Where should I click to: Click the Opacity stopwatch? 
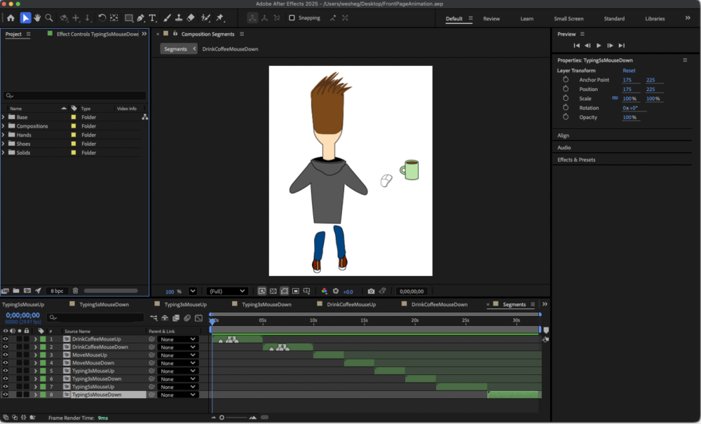pyautogui.click(x=566, y=117)
